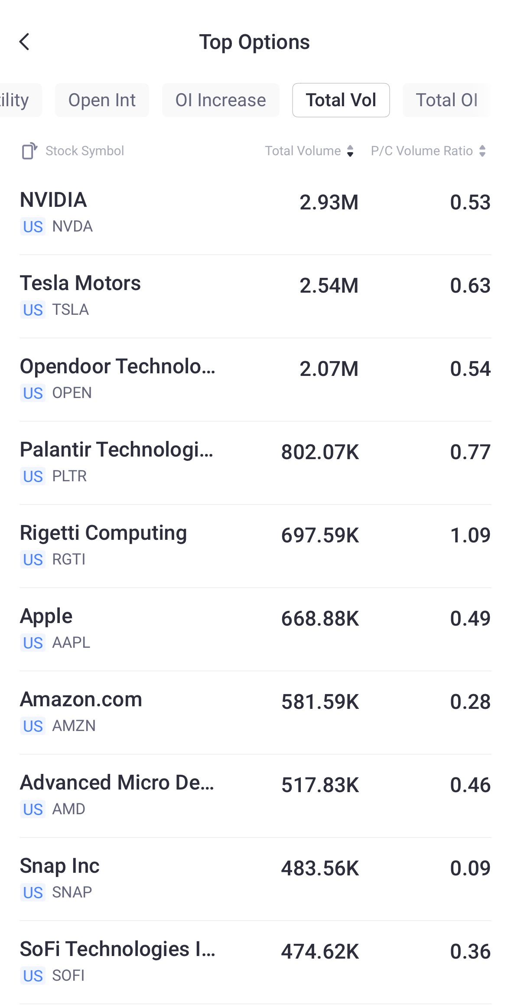Open Tesla Motors stock entry

coord(255,296)
